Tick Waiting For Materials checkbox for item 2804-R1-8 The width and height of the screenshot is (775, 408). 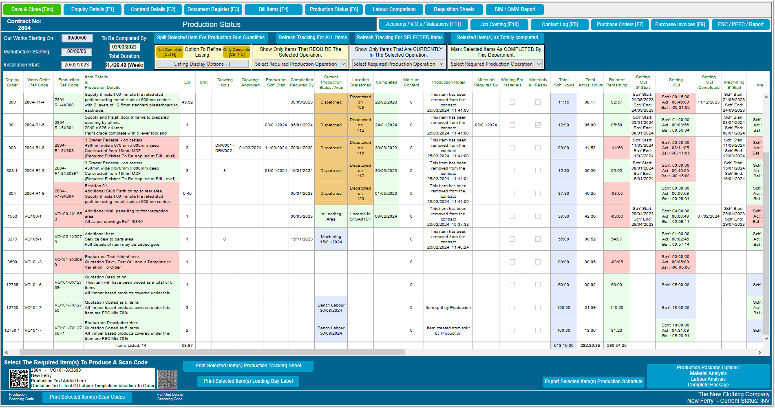[x=512, y=148]
